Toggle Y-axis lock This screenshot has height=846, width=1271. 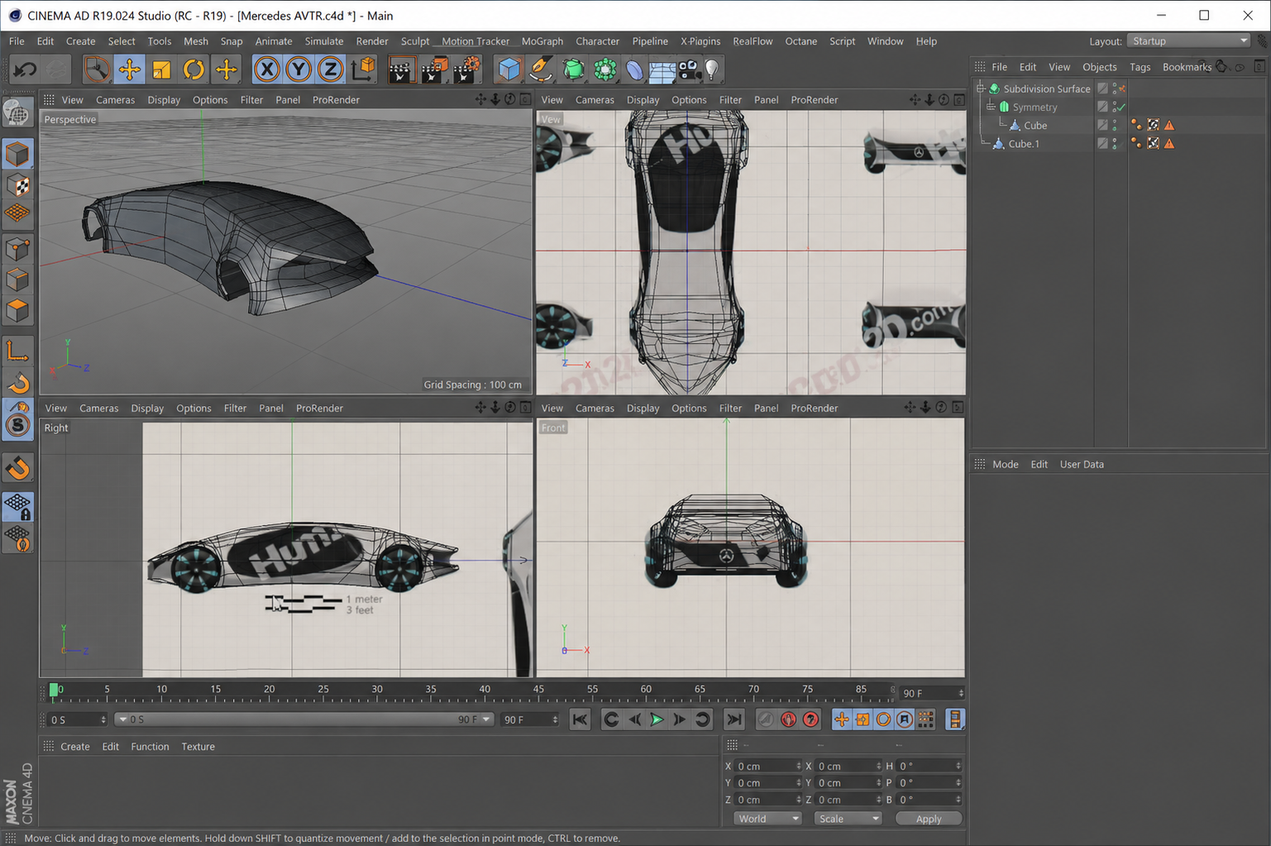(x=299, y=69)
